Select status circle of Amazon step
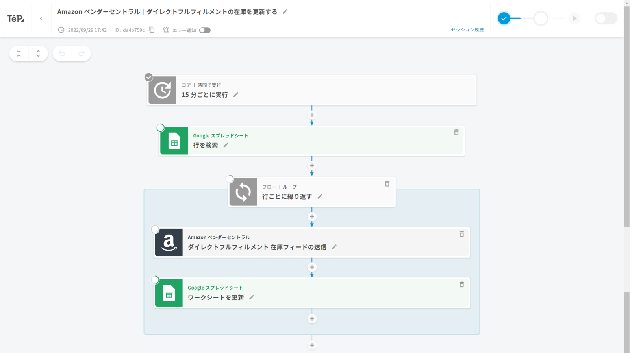Screen dimensions: 630x353 pyautogui.click(x=155, y=229)
